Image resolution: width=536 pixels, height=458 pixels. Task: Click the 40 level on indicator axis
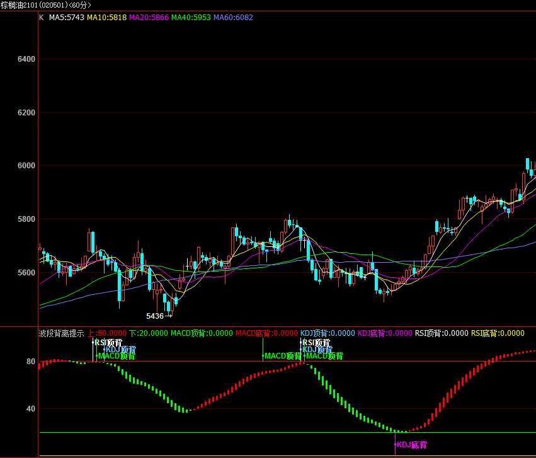31,409
